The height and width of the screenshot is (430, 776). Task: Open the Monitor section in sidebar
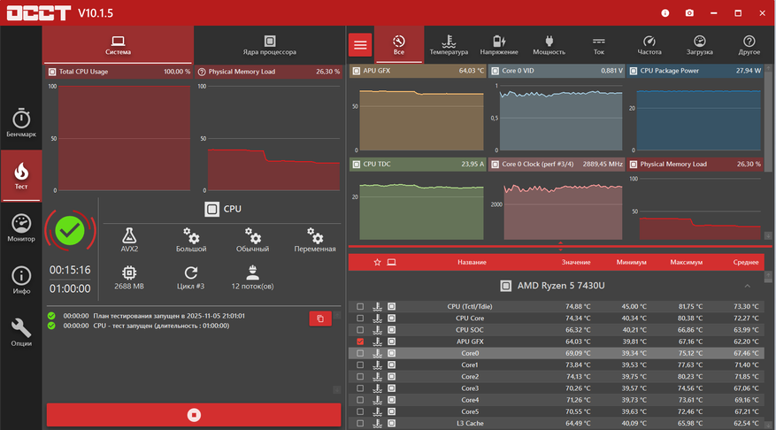click(x=21, y=227)
